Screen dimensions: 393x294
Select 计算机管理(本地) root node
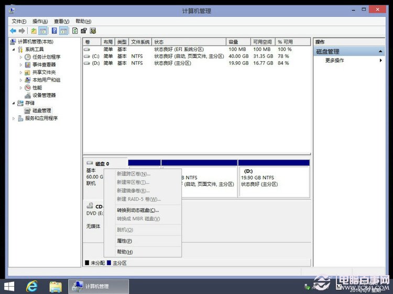click(36, 41)
